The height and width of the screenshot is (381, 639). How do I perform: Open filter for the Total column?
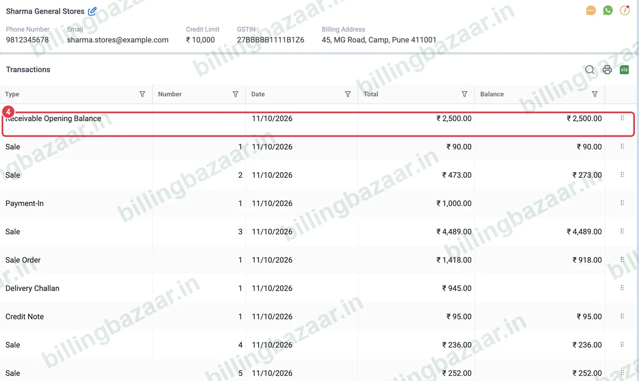pyautogui.click(x=465, y=94)
